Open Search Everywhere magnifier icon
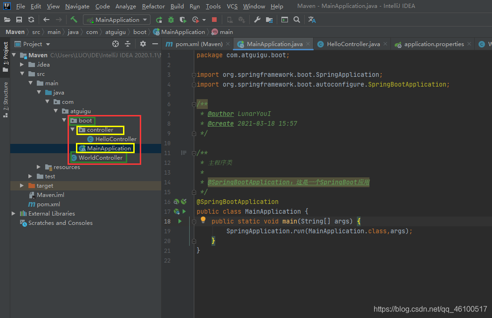Viewport: 492px width, 318px height. 296,20
